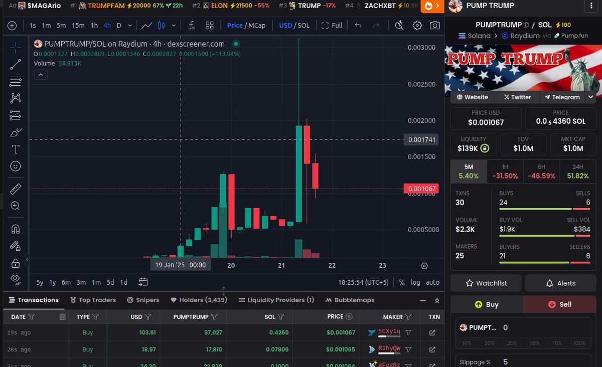Toggle lock all drawings

(15, 263)
